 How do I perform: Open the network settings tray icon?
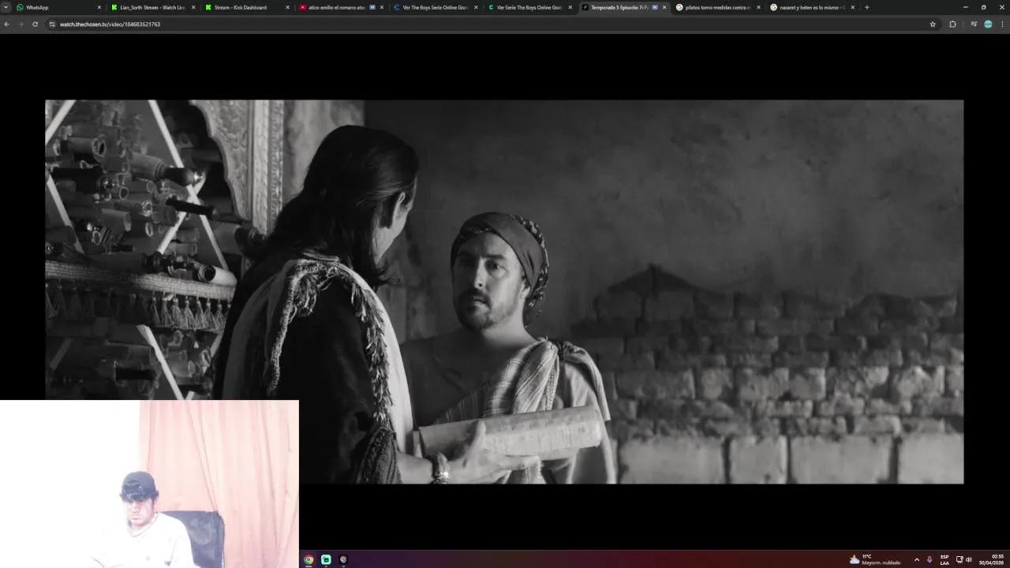click(959, 559)
